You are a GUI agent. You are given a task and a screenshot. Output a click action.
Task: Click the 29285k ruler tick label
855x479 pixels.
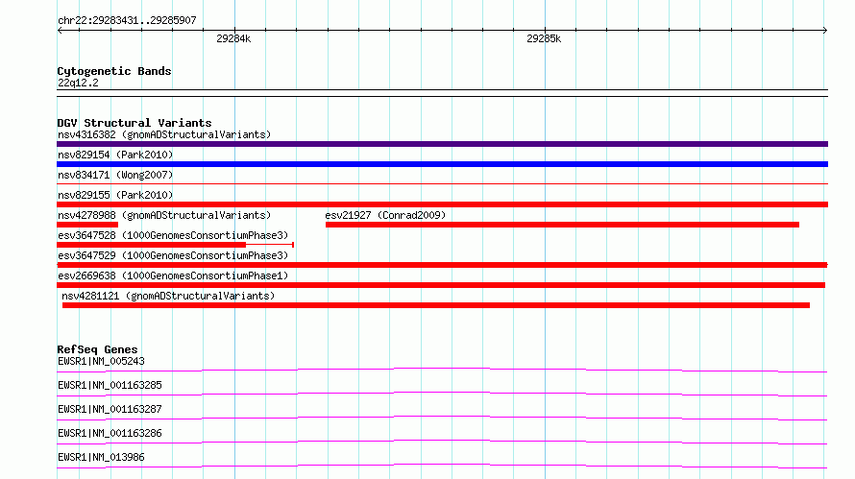click(544, 38)
